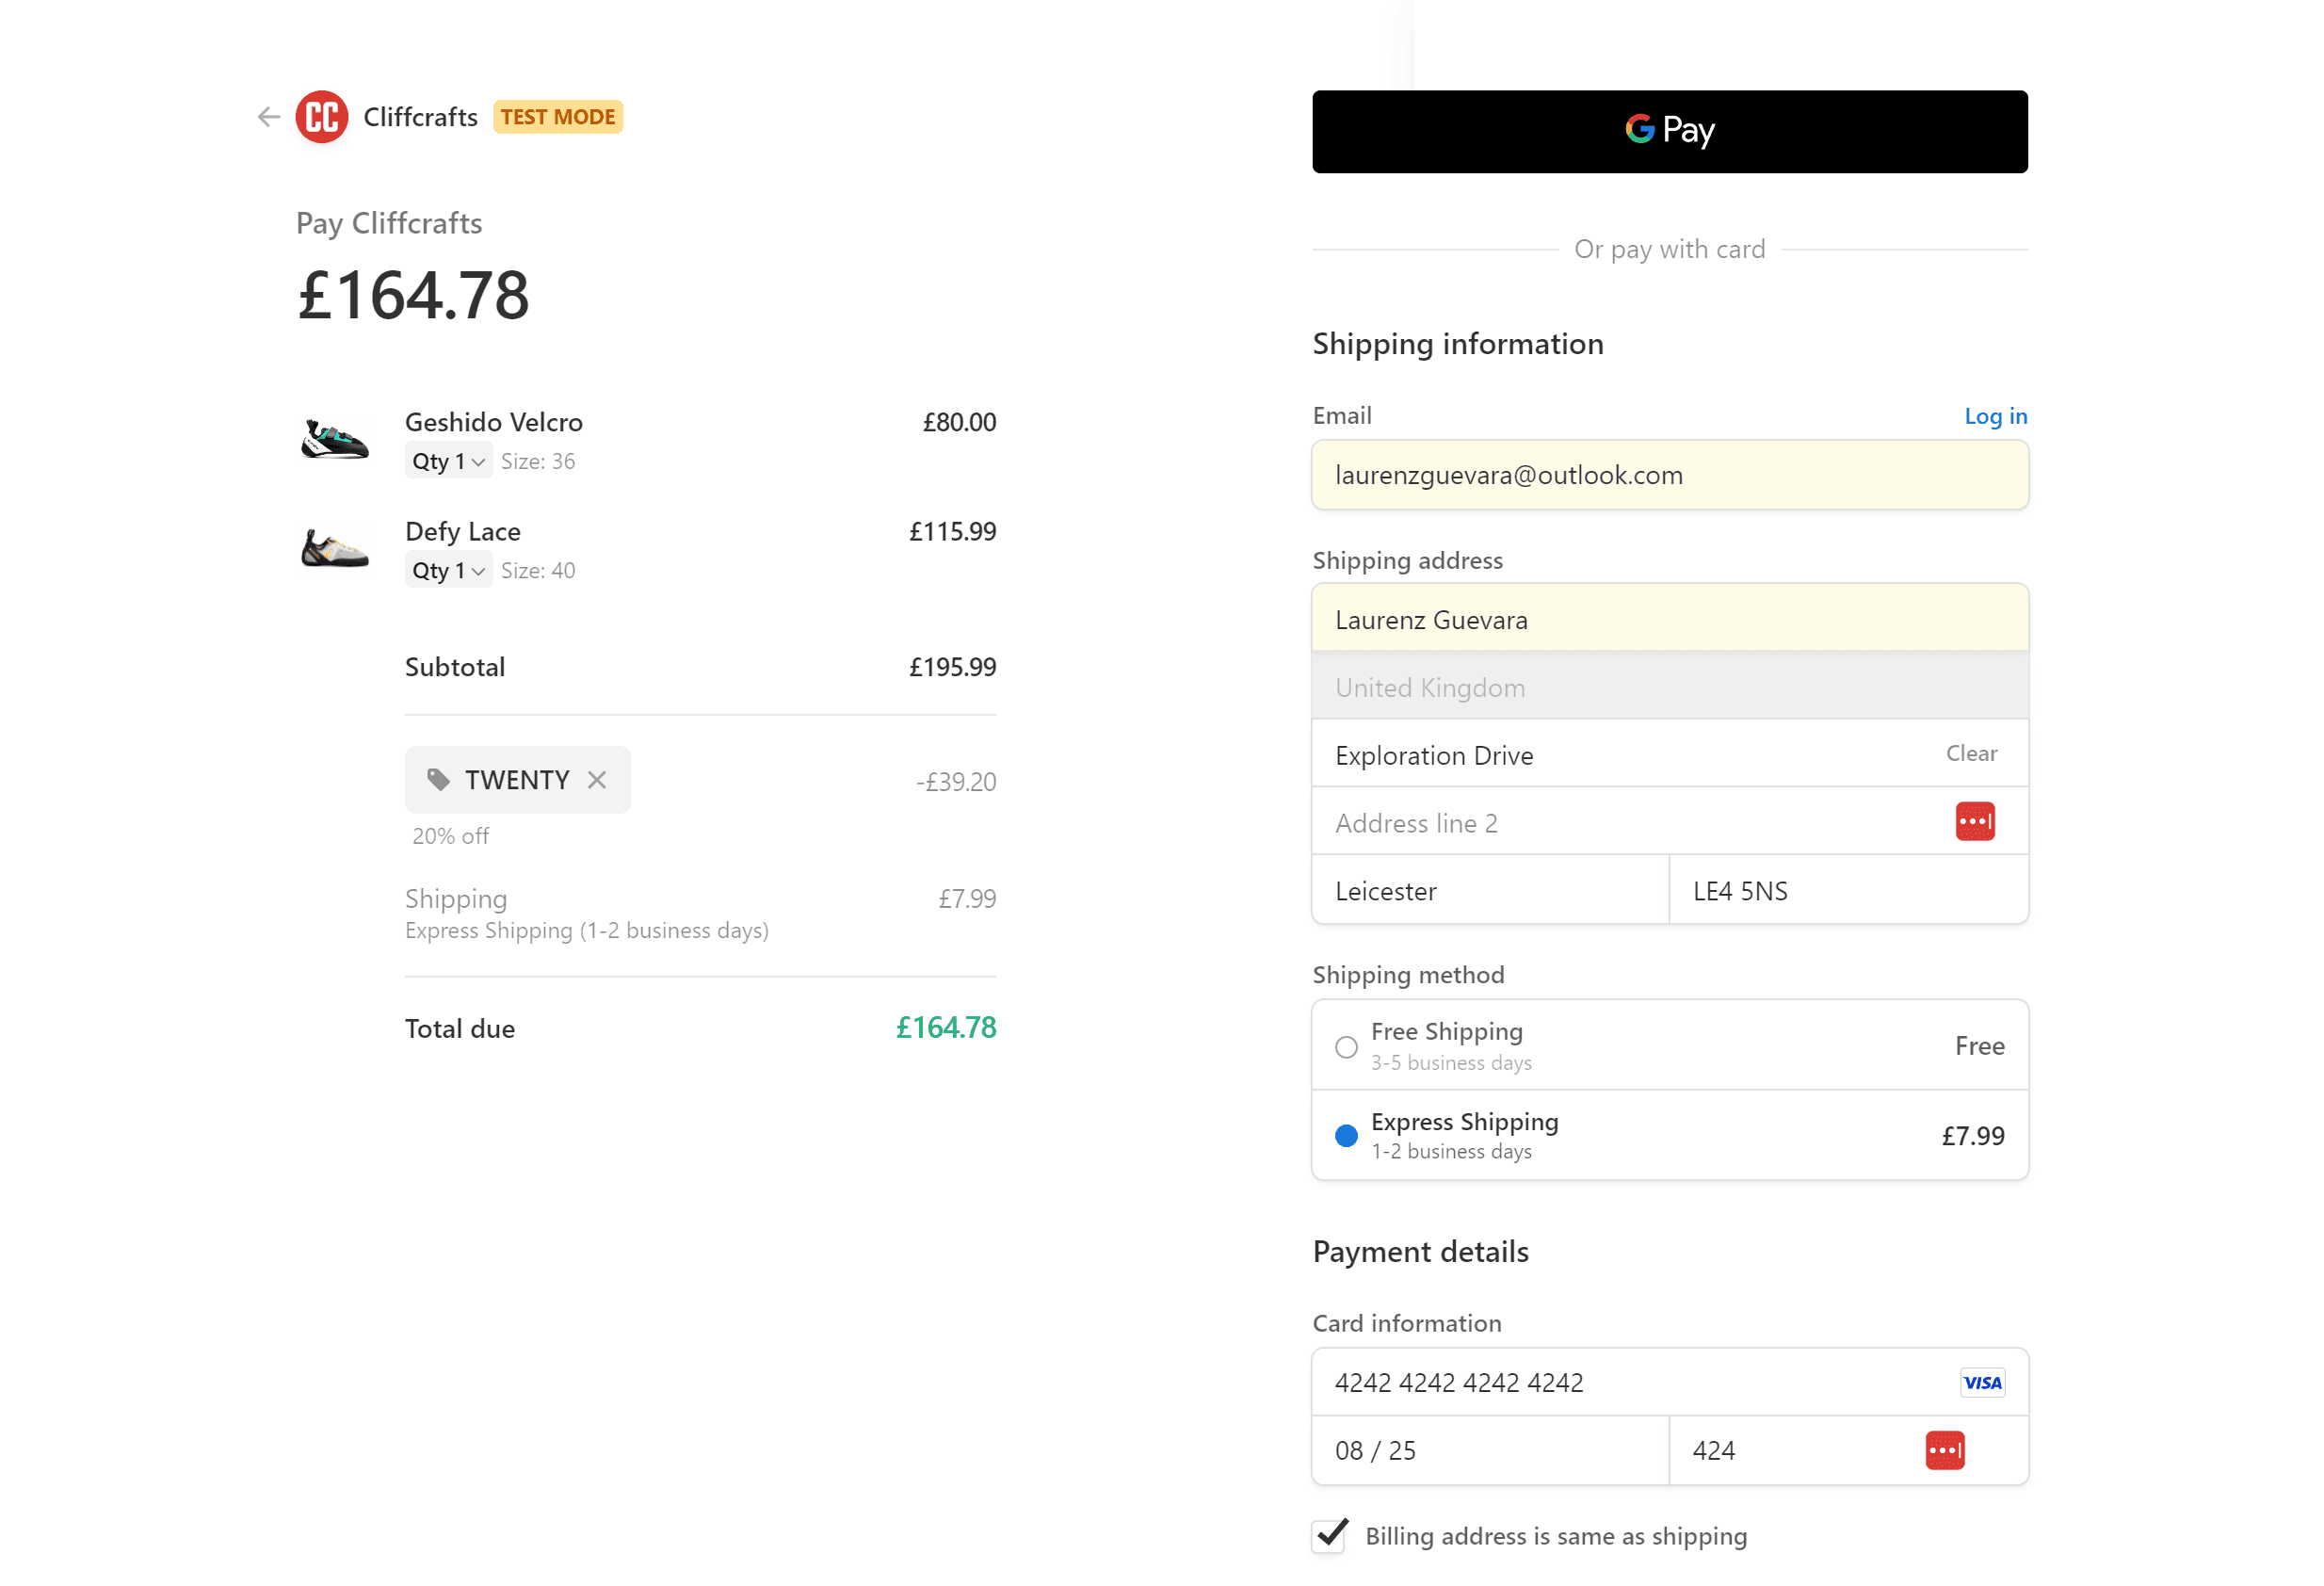Uncheck billing address is same as shipping
Viewport: 2324px width, 1586px height.
[1328, 1537]
